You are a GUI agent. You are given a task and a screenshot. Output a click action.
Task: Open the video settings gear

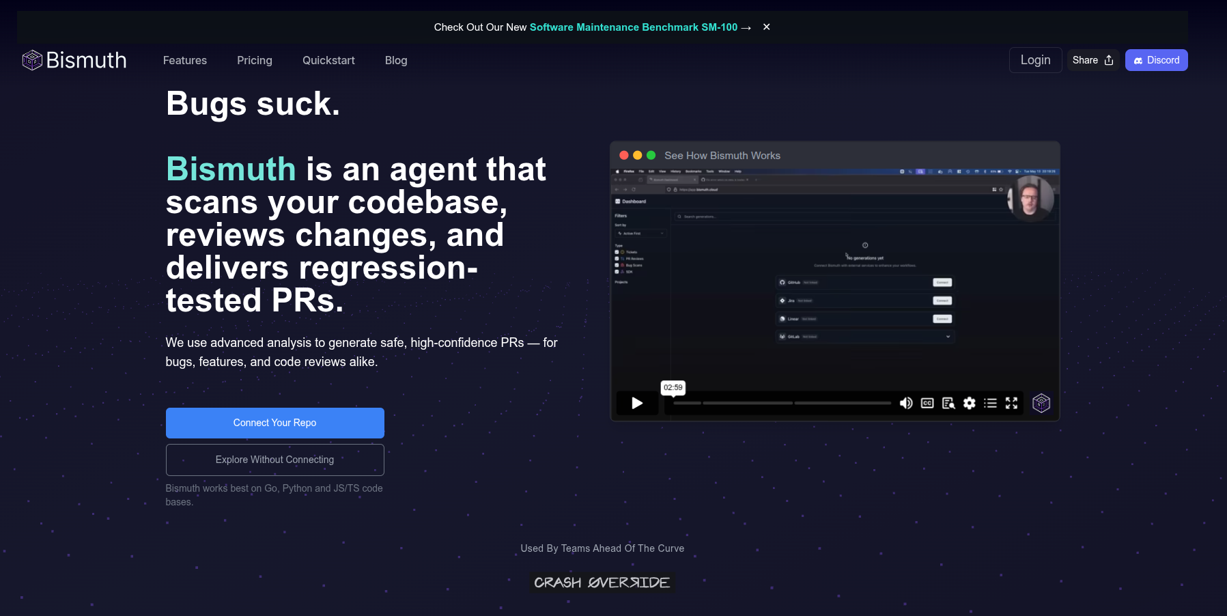[x=970, y=403]
